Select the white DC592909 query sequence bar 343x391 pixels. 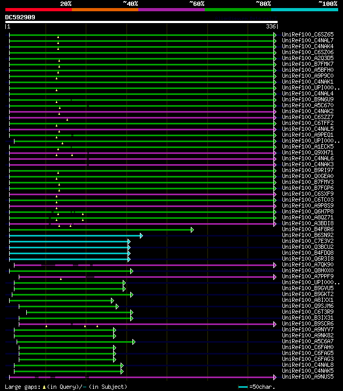[x=141, y=22]
